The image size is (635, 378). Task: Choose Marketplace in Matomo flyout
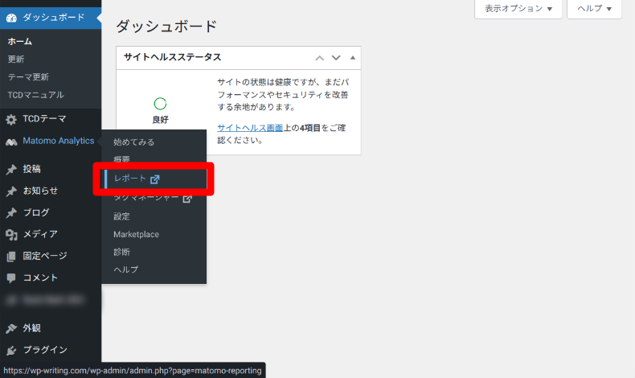point(136,235)
